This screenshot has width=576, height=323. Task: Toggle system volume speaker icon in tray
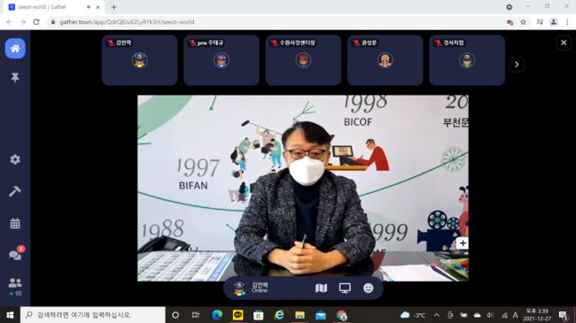490,315
